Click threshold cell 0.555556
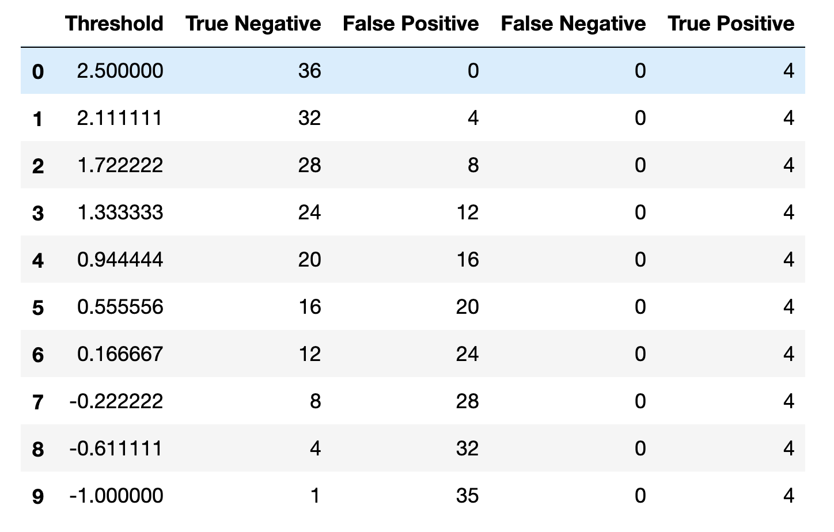Viewport: 834px width, 532px height. pos(120,307)
